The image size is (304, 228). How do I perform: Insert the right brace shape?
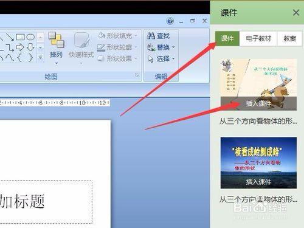[30, 58]
